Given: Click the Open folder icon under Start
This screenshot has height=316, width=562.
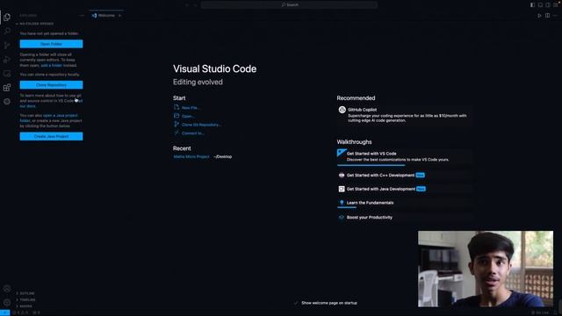Looking at the screenshot, I should [x=177, y=116].
